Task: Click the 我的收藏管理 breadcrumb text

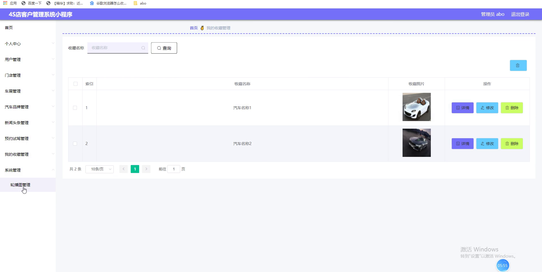Action: coord(218,28)
